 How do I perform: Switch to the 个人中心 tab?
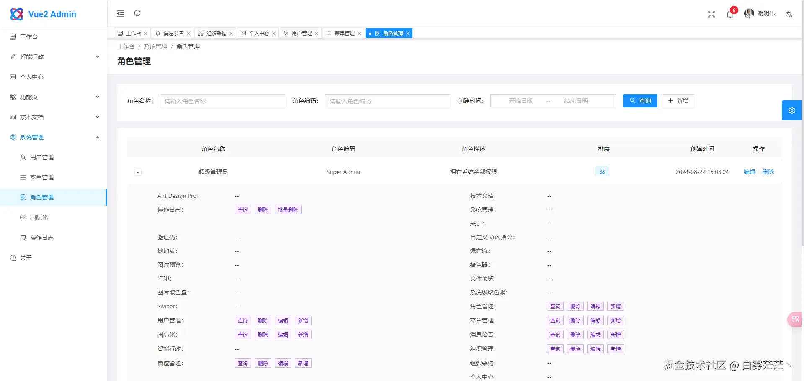pos(259,33)
